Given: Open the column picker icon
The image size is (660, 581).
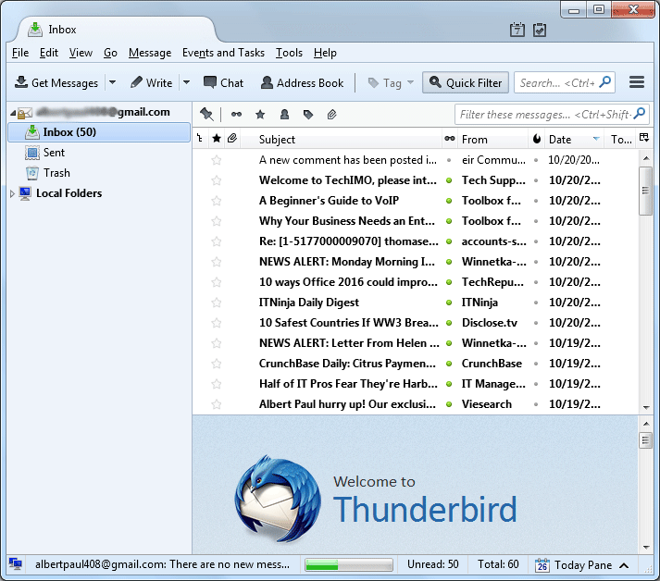Looking at the screenshot, I should coord(643,138).
